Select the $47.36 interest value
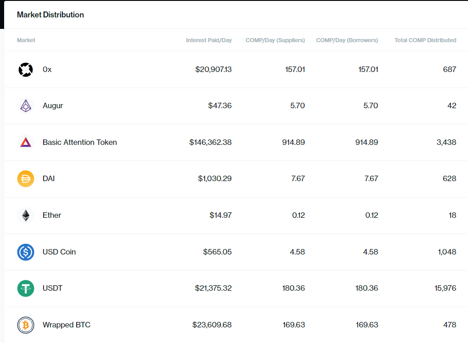 point(220,105)
